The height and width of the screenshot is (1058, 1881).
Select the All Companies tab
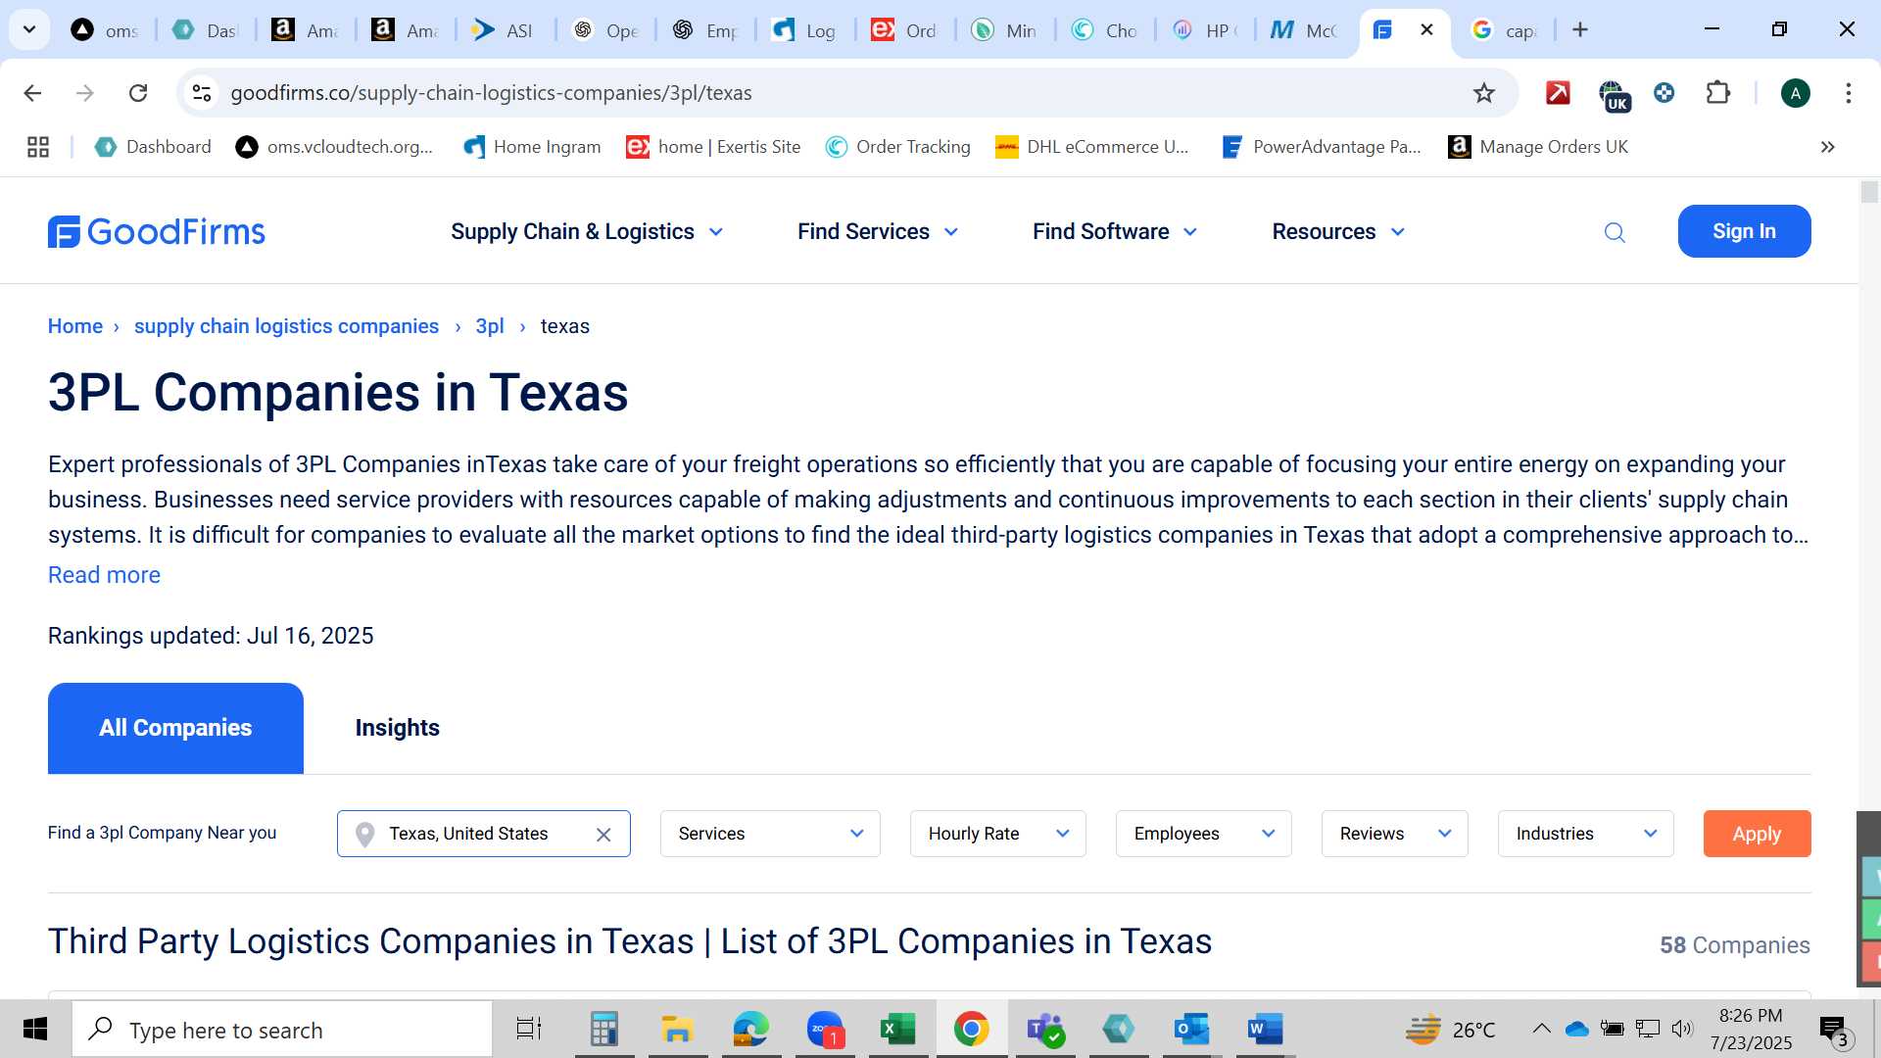tap(175, 728)
